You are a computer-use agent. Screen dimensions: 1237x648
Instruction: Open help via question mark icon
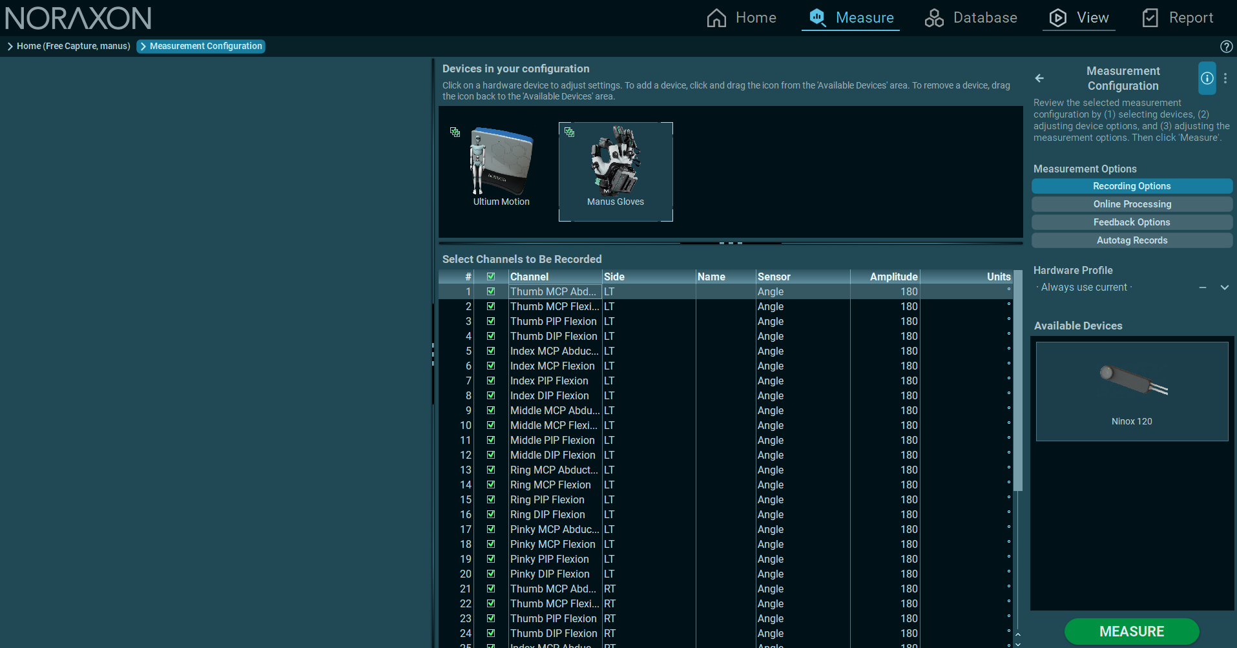(1226, 47)
